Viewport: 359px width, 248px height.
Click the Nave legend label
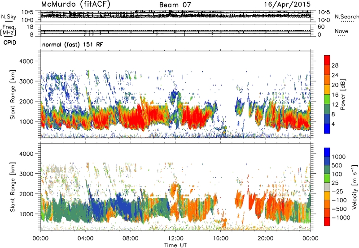click(341, 31)
